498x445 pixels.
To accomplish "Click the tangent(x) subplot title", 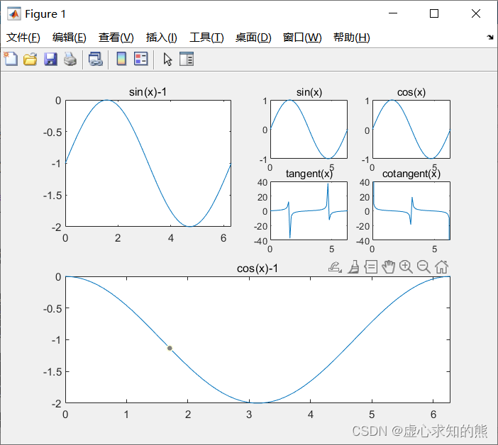I will [309, 174].
